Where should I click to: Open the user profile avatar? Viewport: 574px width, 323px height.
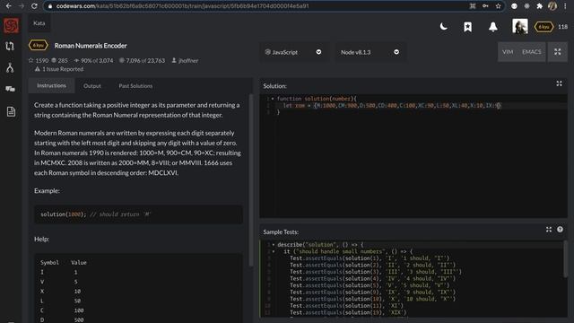coord(520,26)
